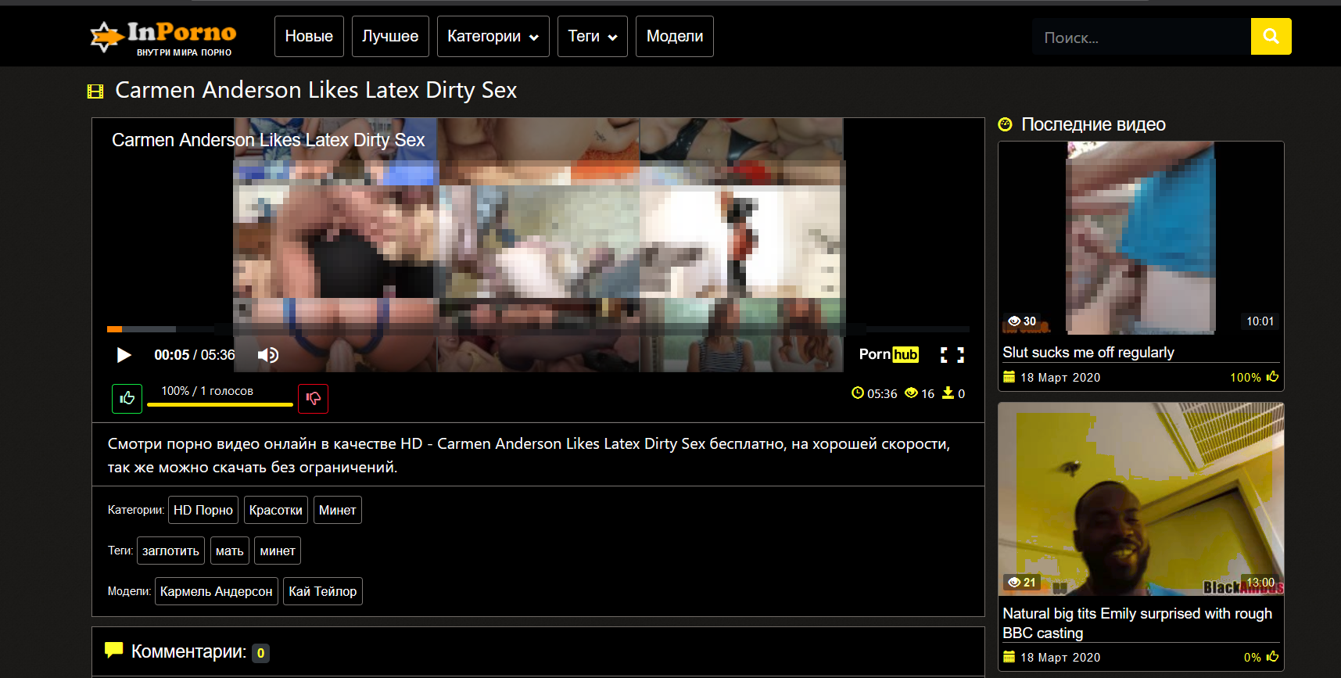Screen dimensions: 1341x678
Task: Open the Модели navigation item
Action: coord(675,37)
